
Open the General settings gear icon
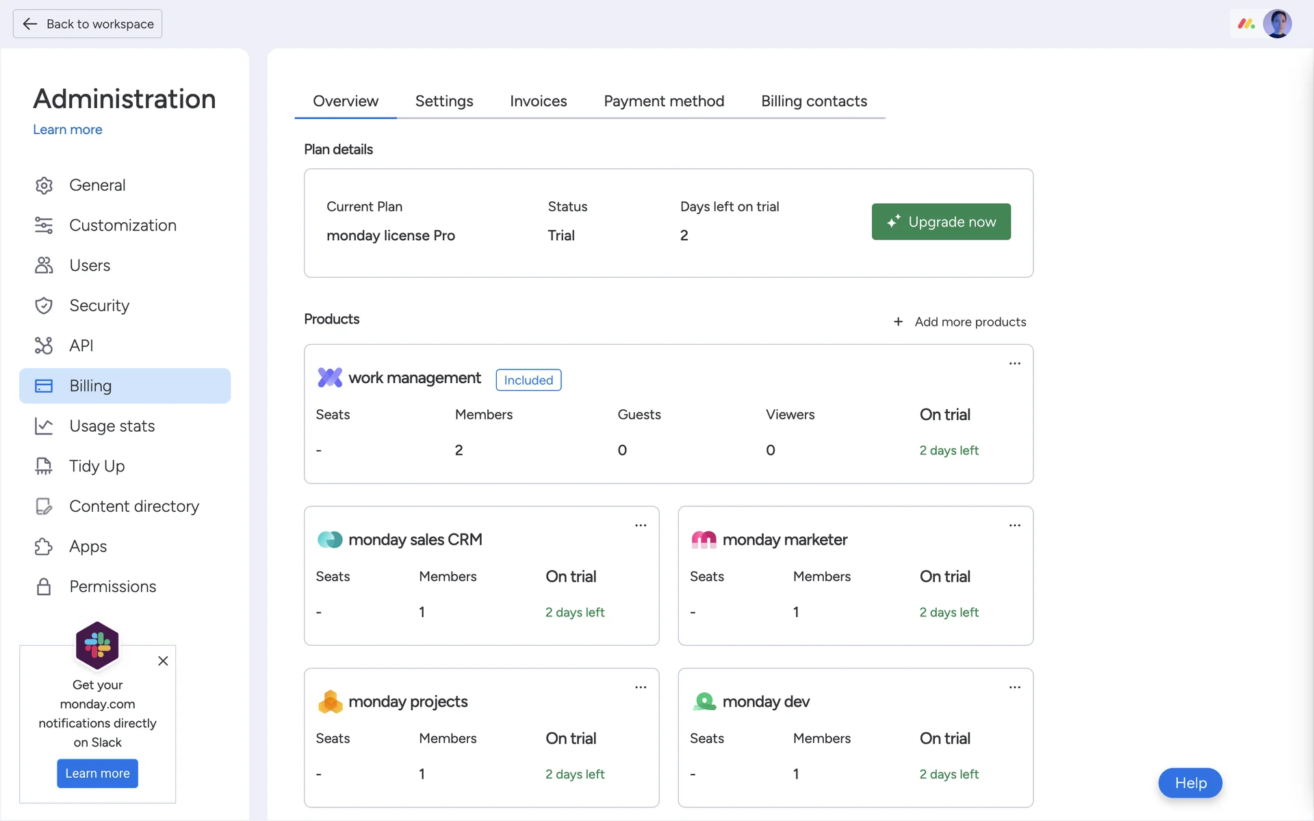(x=44, y=185)
